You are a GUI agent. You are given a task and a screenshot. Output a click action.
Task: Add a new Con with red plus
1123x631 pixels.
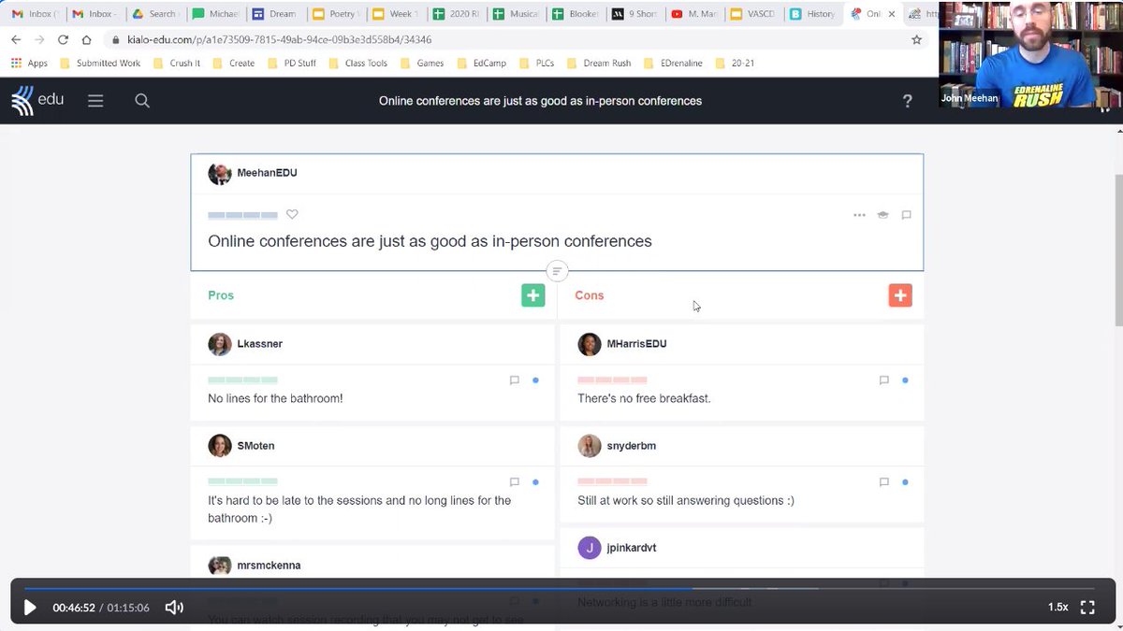point(900,295)
